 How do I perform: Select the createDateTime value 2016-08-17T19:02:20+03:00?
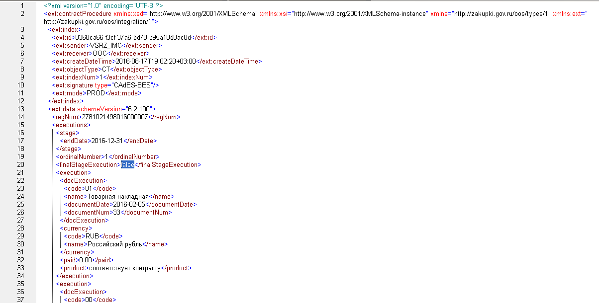[x=156, y=61]
